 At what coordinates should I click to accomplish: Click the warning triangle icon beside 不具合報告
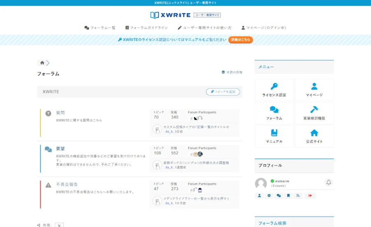pyautogui.click(x=48, y=185)
